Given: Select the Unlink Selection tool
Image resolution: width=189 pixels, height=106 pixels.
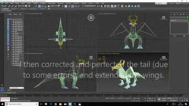Looking at the screenshot, I should pos(12,6).
